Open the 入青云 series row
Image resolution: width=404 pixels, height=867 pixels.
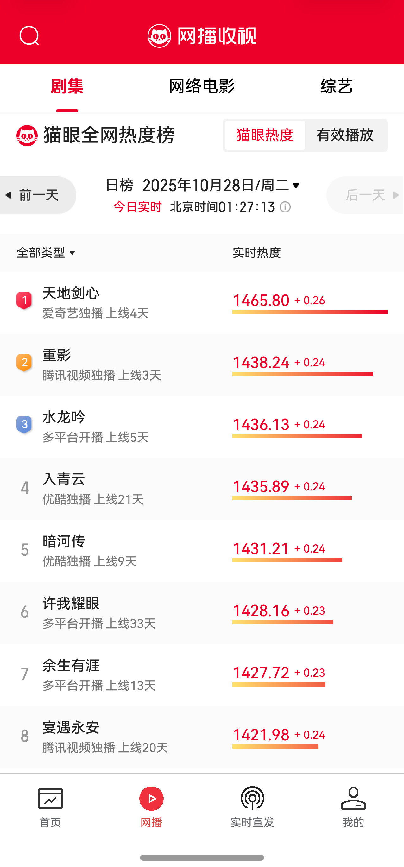click(x=64, y=479)
